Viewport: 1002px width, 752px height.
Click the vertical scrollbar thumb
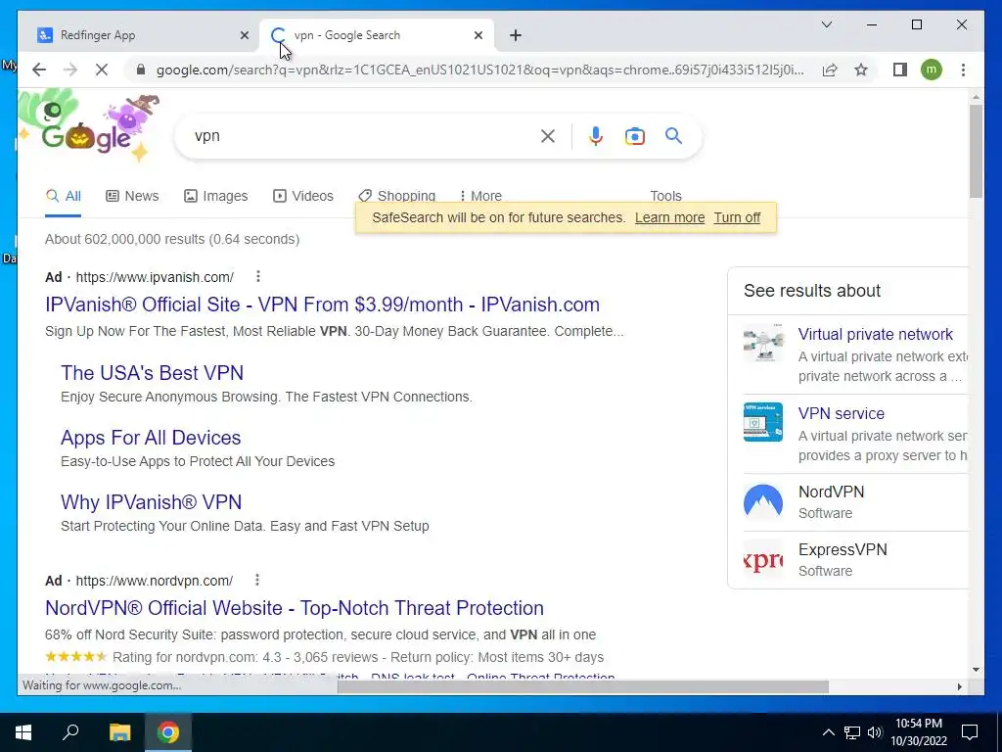click(976, 151)
